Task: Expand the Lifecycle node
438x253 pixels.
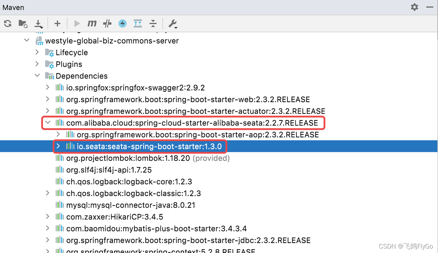Action: click(x=37, y=52)
